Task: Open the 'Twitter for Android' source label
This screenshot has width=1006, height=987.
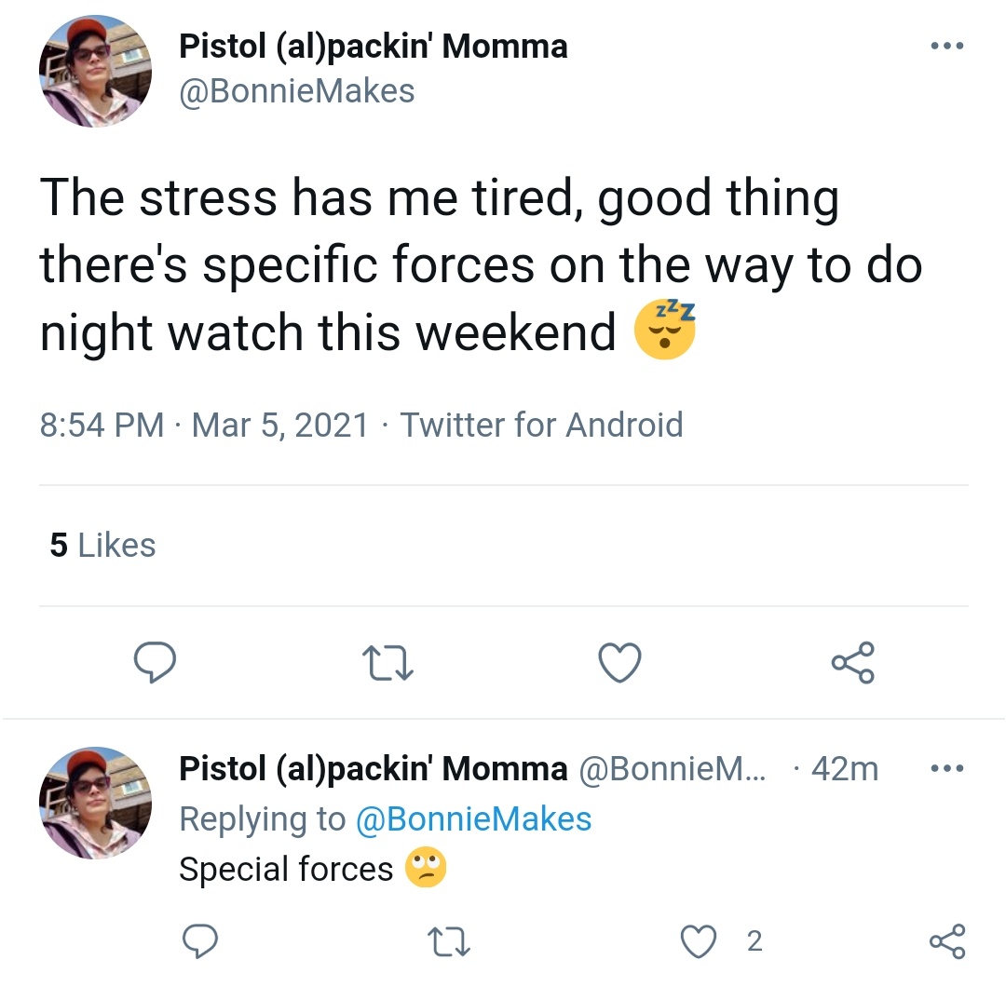Action: 541,425
